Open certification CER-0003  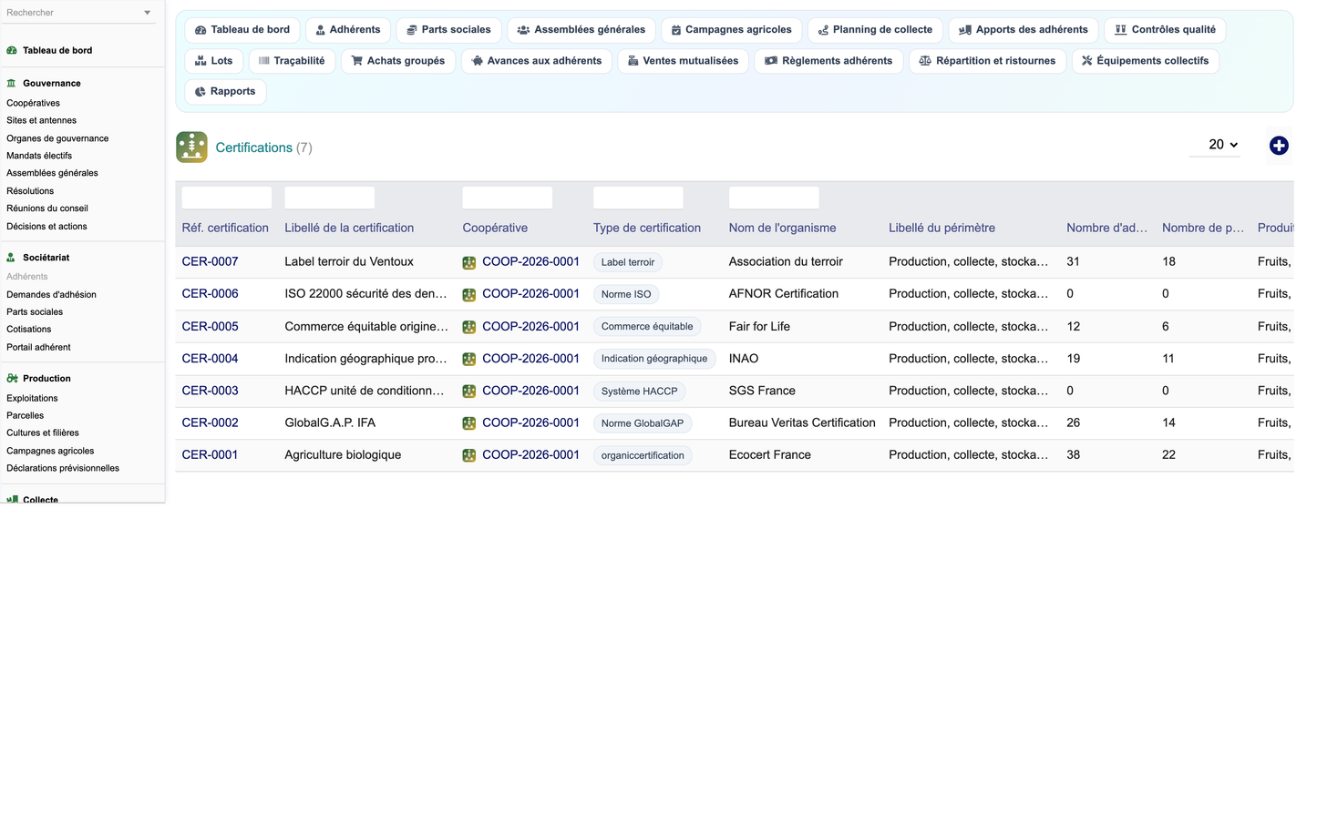click(x=211, y=391)
